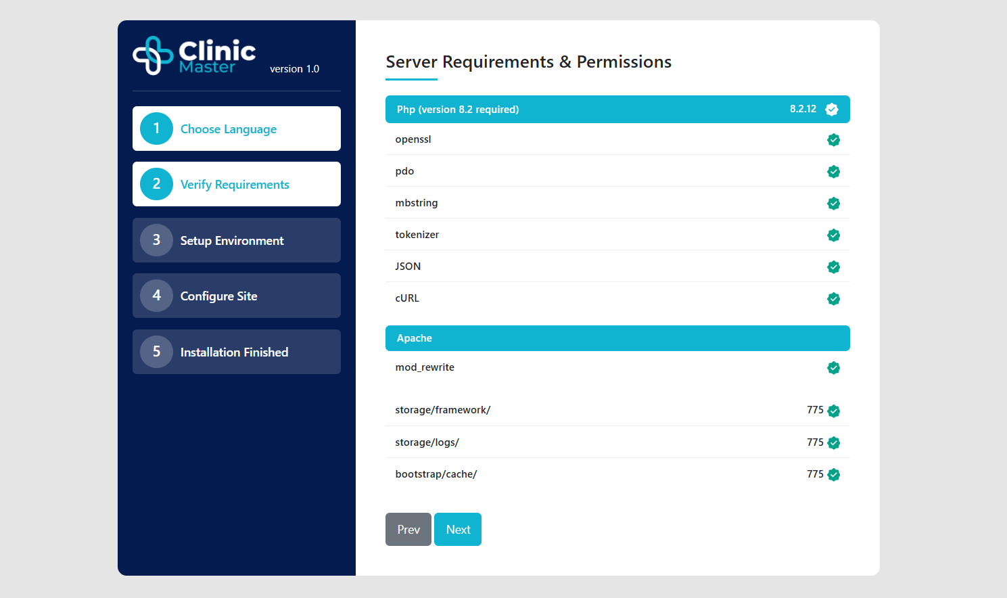Click the JSON green check badge
The width and height of the screenshot is (1007, 598).
[x=833, y=267]
